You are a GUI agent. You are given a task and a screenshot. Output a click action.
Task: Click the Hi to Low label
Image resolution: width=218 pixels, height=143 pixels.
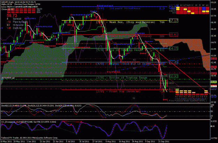tap(18, 25)
